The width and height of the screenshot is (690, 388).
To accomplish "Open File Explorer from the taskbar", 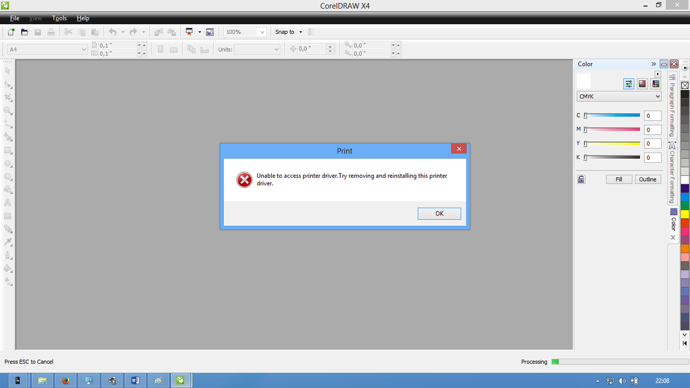I will pos(42,380).
